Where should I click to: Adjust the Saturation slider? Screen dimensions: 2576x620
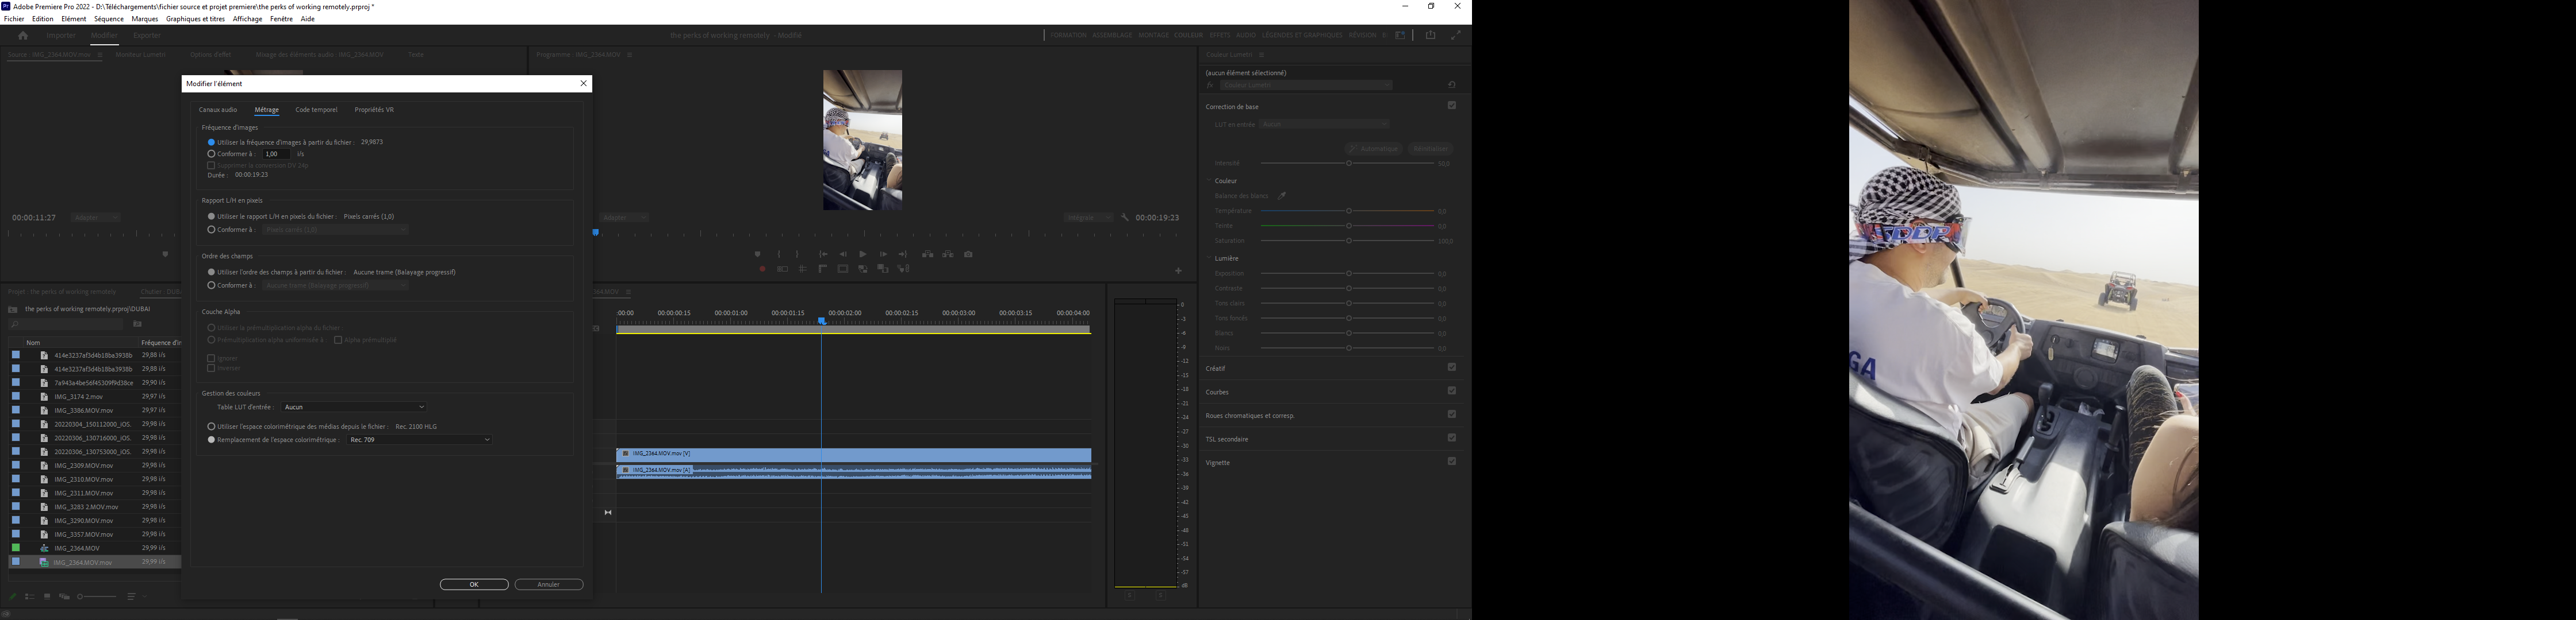(x=1348, y=241)
